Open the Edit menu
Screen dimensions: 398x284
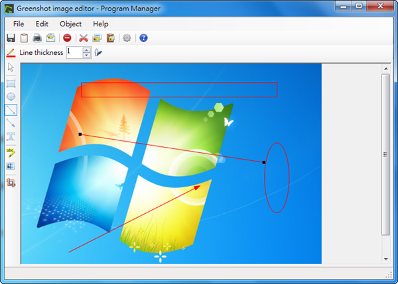tap(42, 24)
